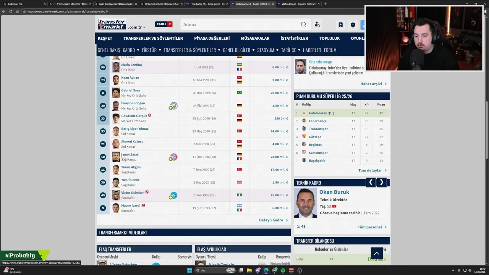Open OBS Studio from the taskbar
The image size is (489, 275).
coord(300,270)
